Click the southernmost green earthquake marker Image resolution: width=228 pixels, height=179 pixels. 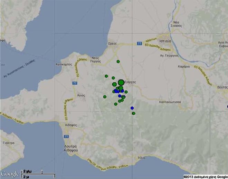coord(134,113)
